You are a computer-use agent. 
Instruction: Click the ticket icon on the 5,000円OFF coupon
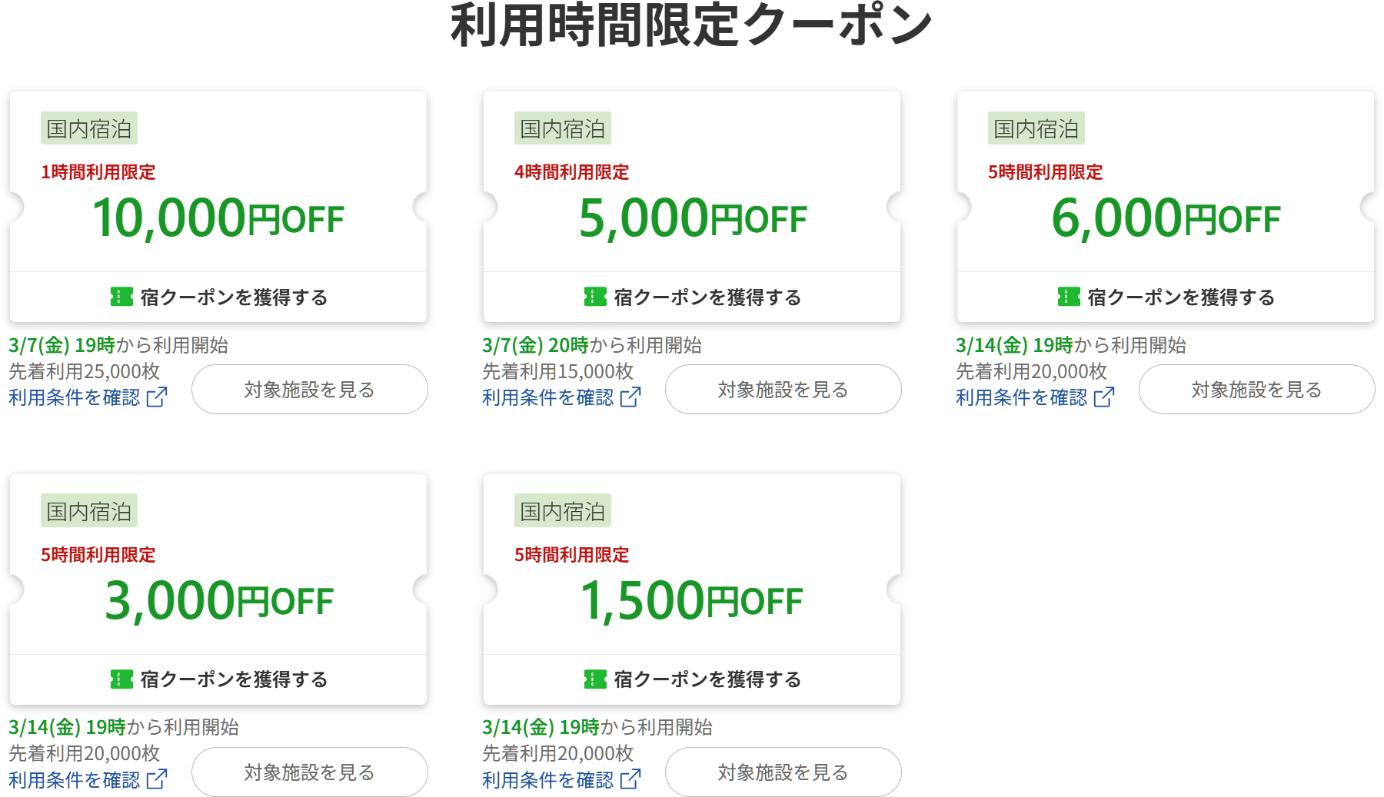(x=594, y=297)
